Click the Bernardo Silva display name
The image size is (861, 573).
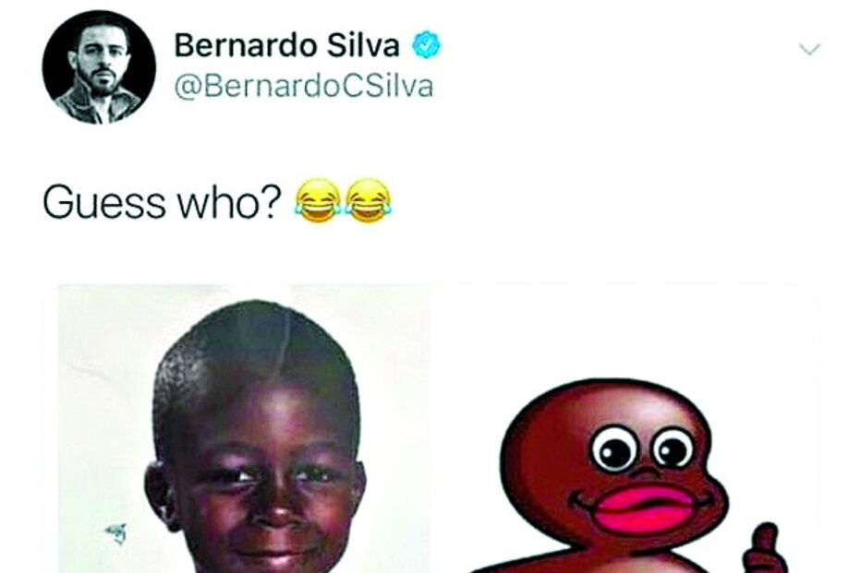[x=286, y=45]
